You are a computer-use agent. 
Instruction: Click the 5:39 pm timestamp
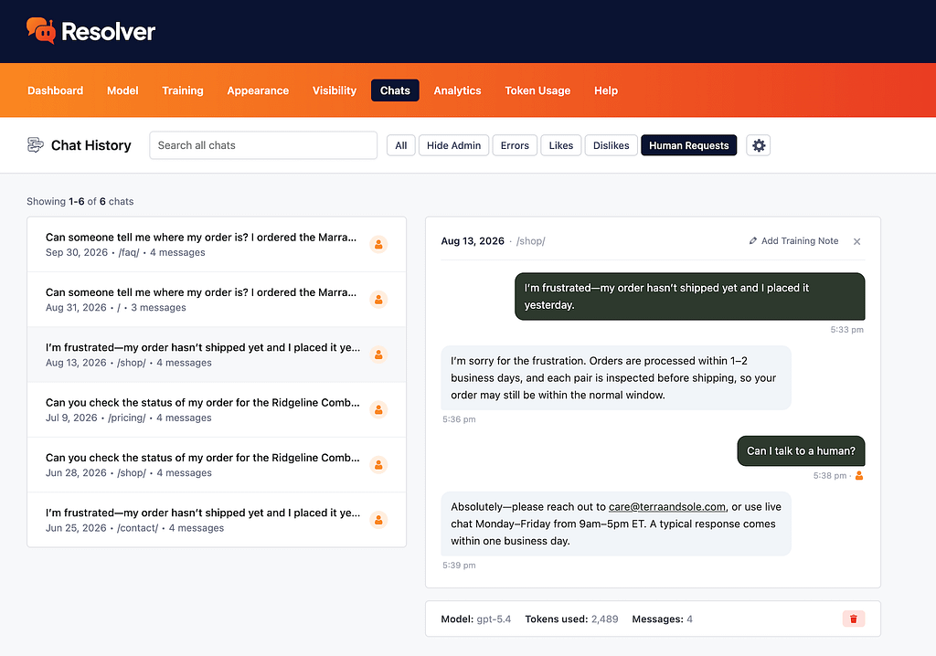coord(459,566)
